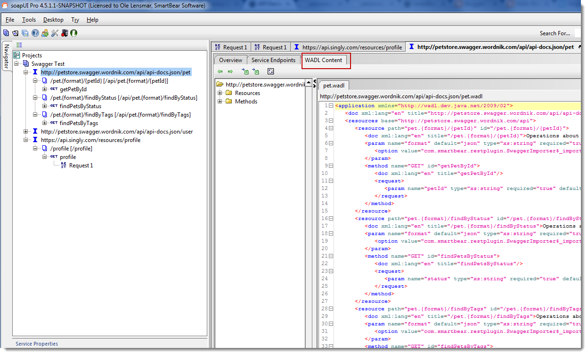Click the second green clipboard arrow icon
The image size is (588, 355).
click(x=256, y=71)
